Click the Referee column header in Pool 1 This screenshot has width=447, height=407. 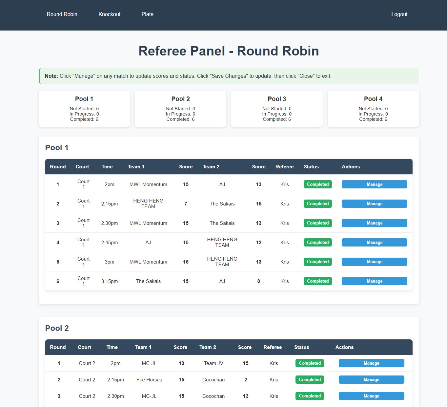tap(284, 167)
